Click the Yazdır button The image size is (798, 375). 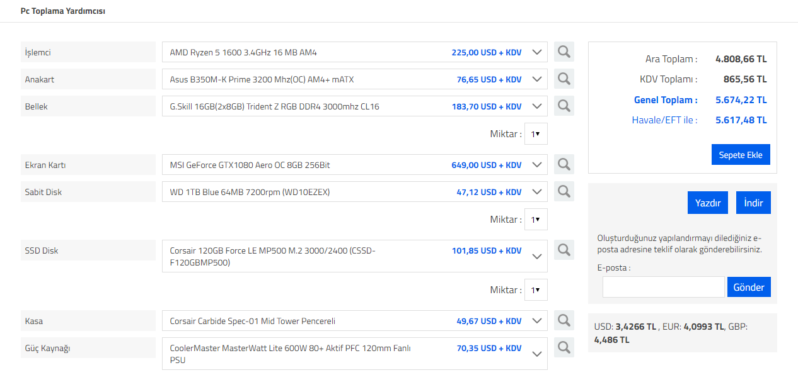(x=708, y=203)
